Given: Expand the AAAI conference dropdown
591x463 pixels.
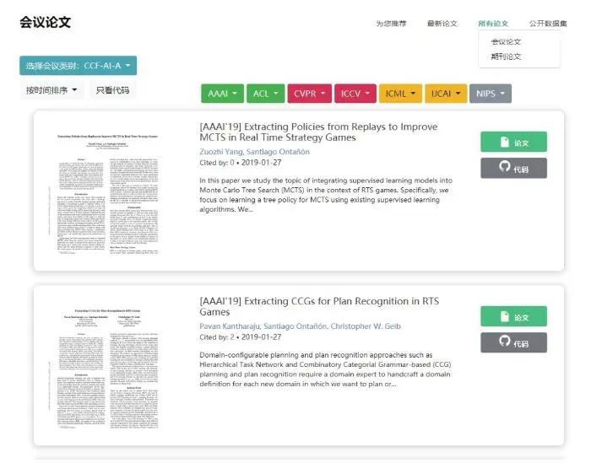Looking at the screenshot, I should [222, 94].
